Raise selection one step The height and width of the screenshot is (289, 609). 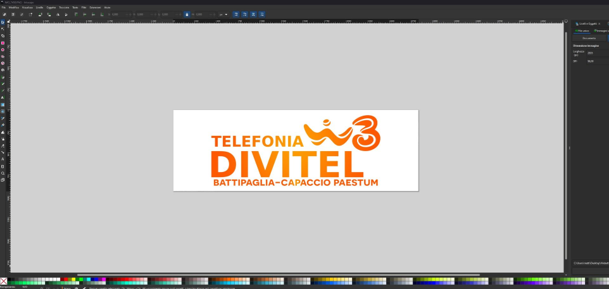[84, 15]
